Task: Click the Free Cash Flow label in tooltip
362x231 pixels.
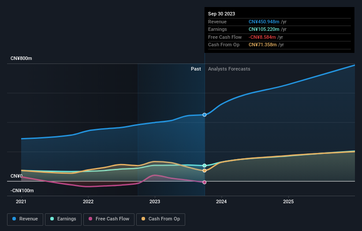Action: click(x=225, y=37)
